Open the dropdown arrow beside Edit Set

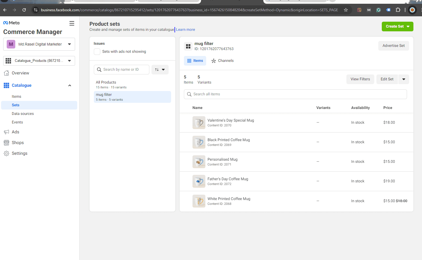[x=404, y=79]
